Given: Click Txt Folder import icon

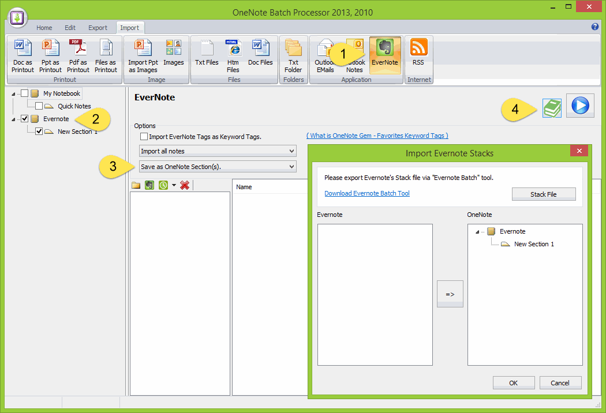Looking at the screenshot, I should click(x=293, y=55).
